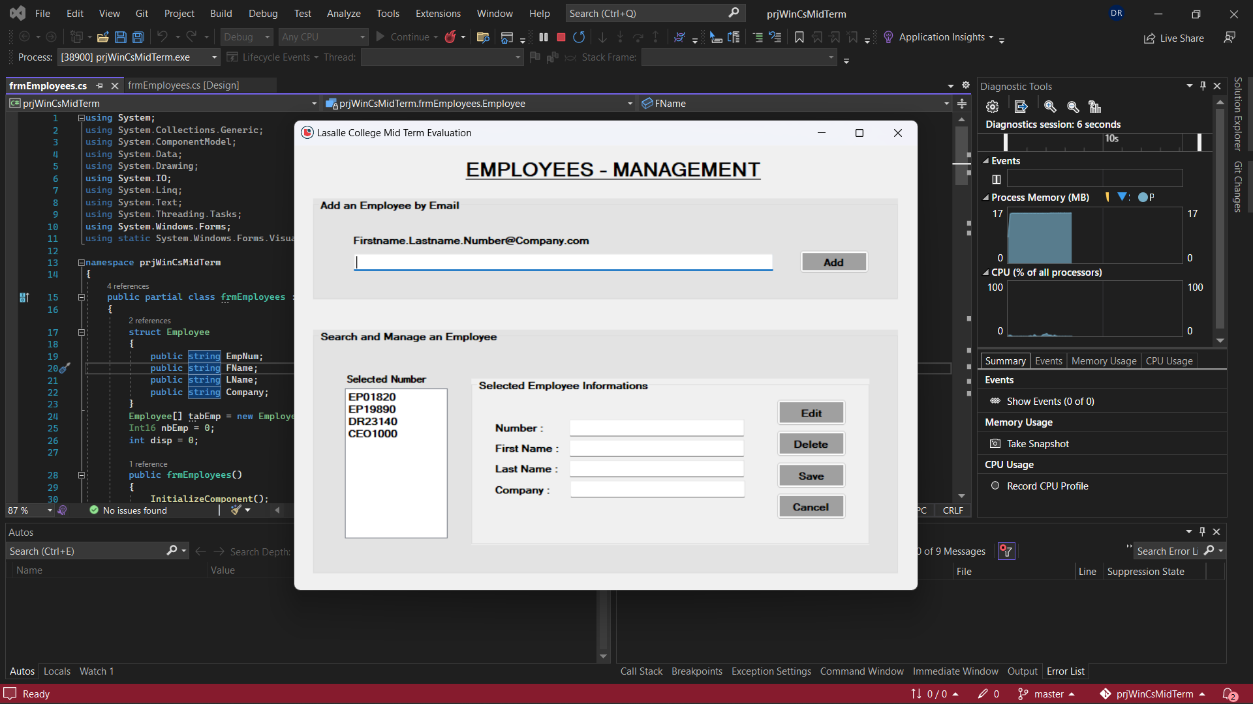
Task: Restart debugging using the circular arrow icon
Action: 579,37
